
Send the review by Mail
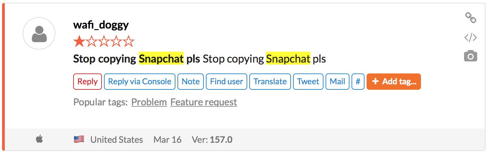(x=338, y=82)
